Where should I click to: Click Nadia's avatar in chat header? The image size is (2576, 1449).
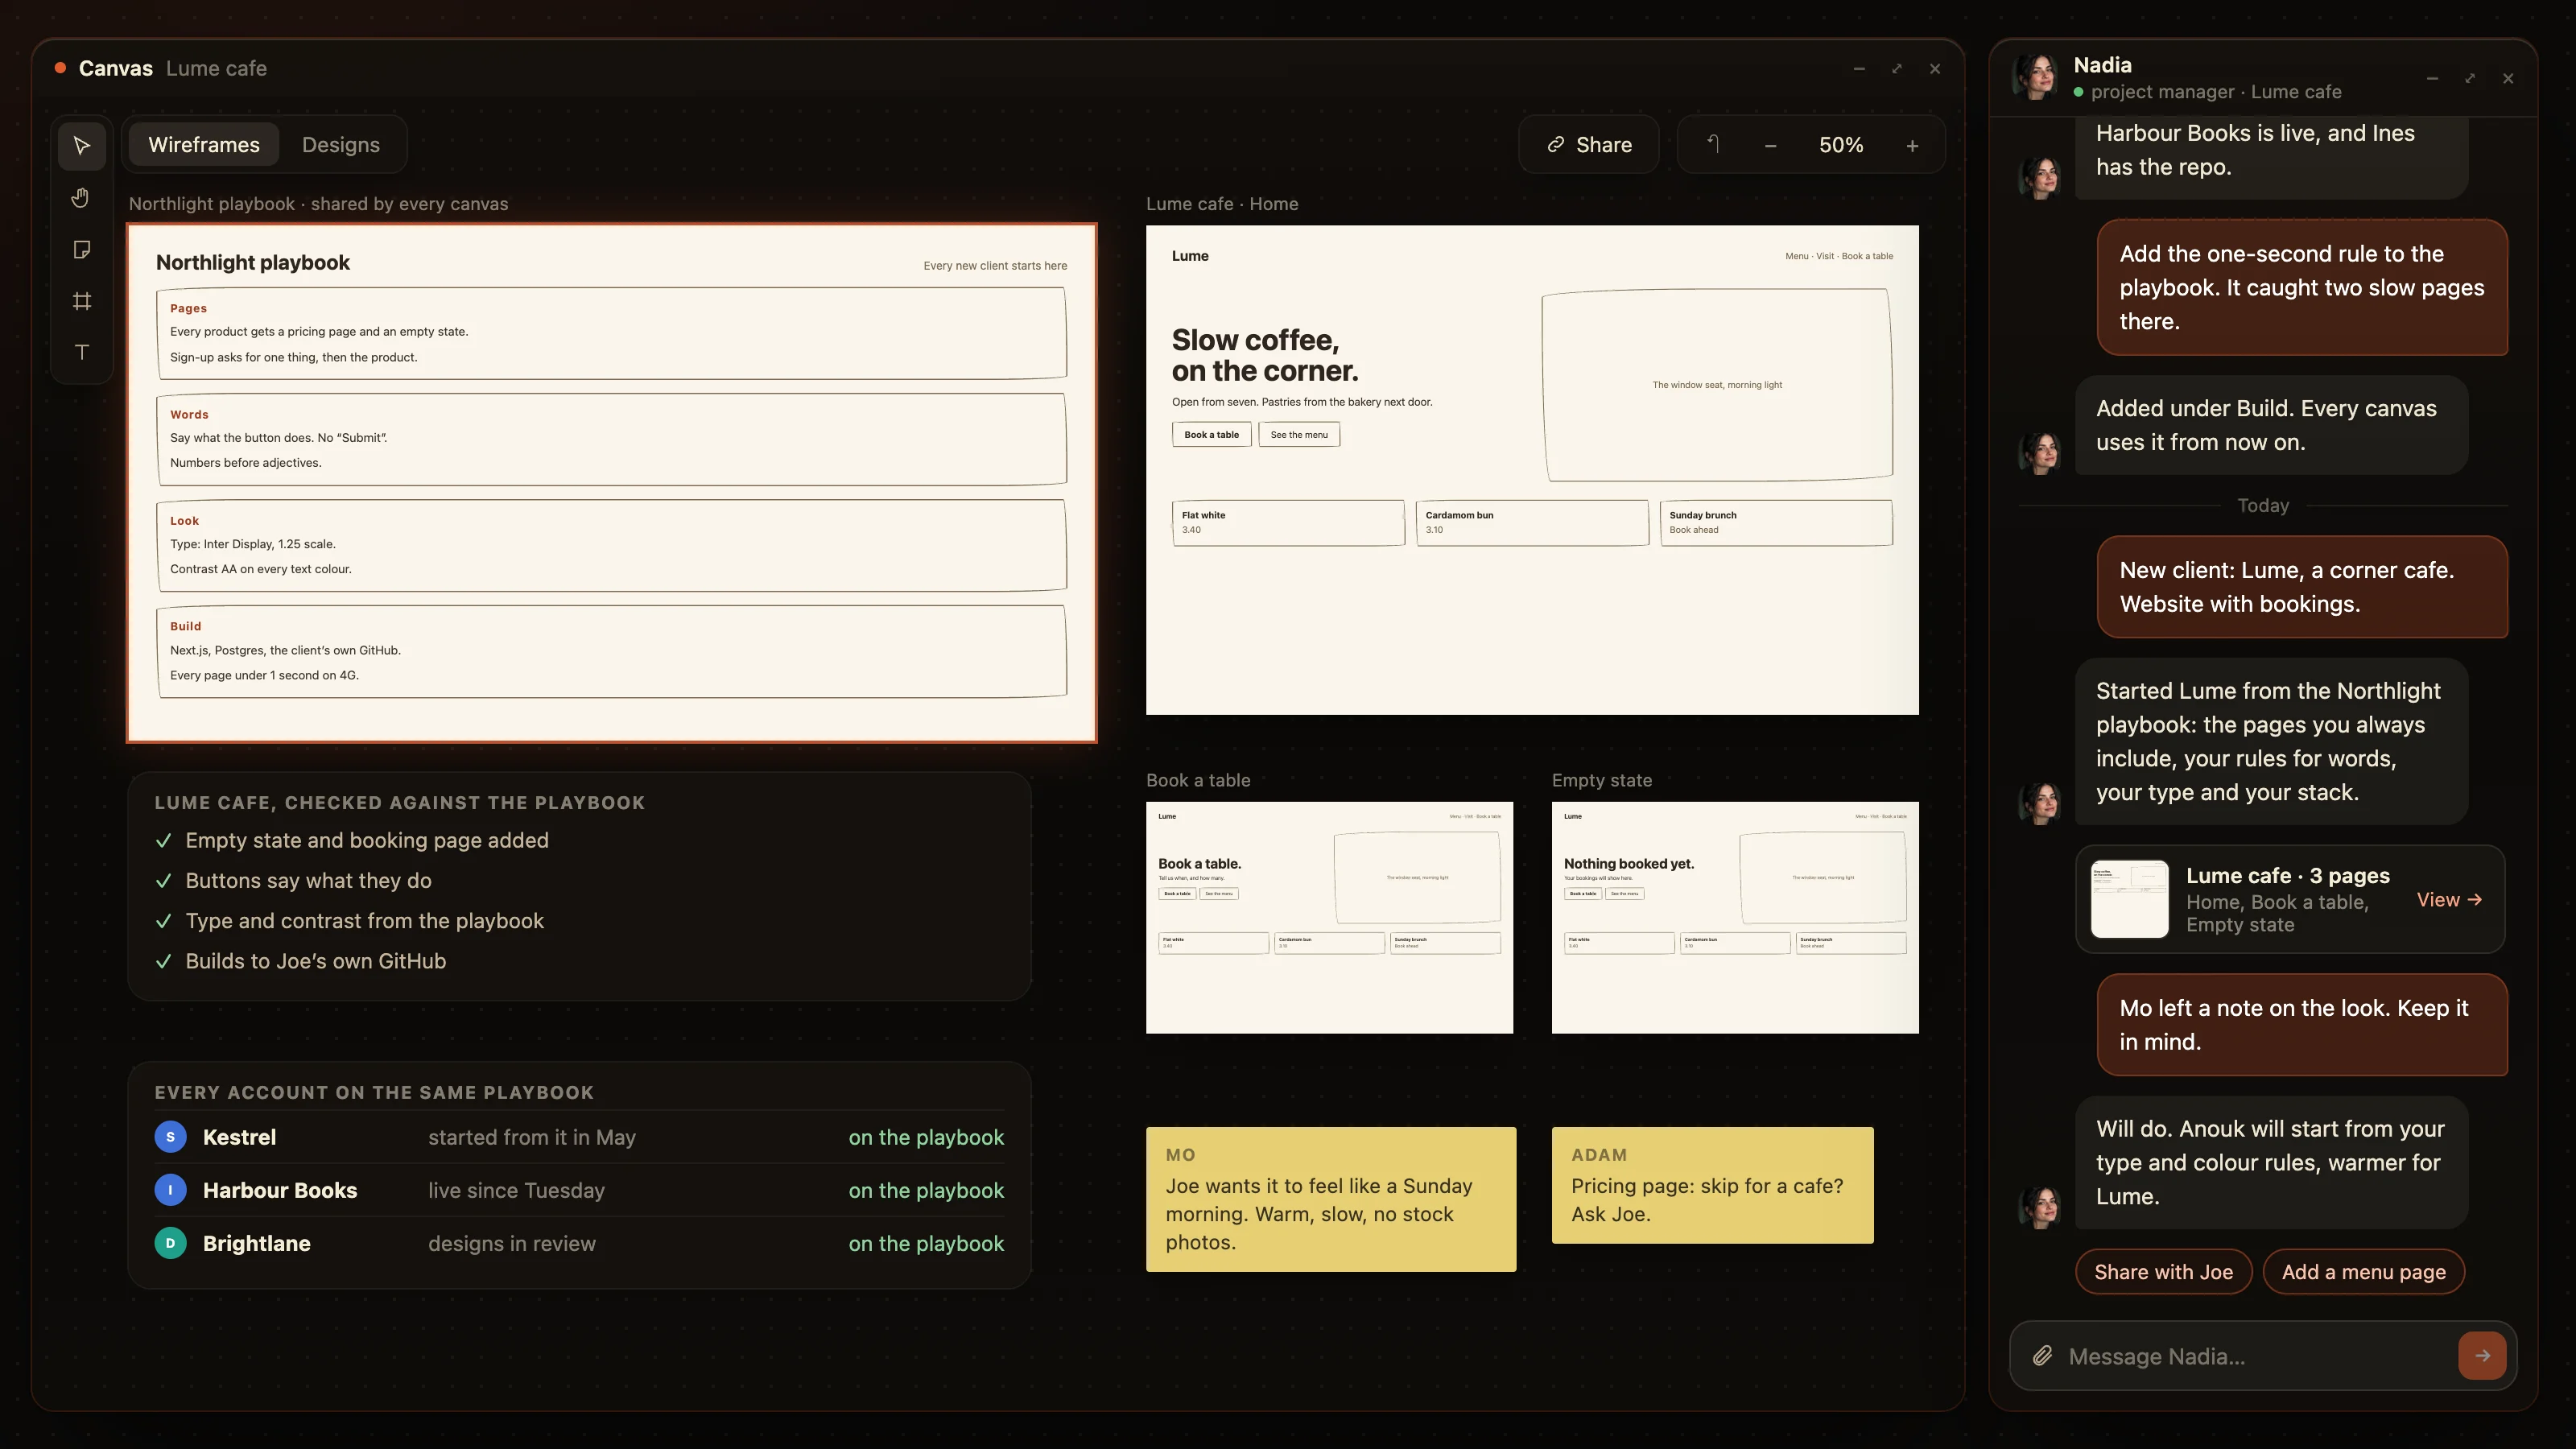click(2036, 78)
